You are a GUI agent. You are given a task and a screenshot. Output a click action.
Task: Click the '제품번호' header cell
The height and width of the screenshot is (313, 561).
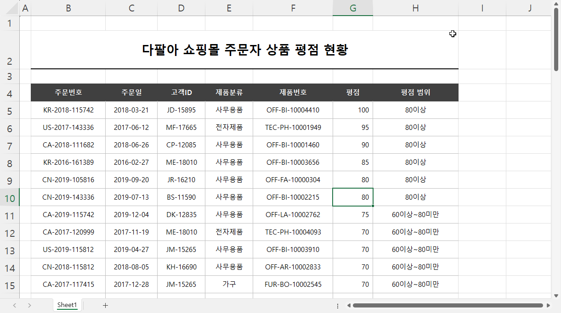click(293, 93)
